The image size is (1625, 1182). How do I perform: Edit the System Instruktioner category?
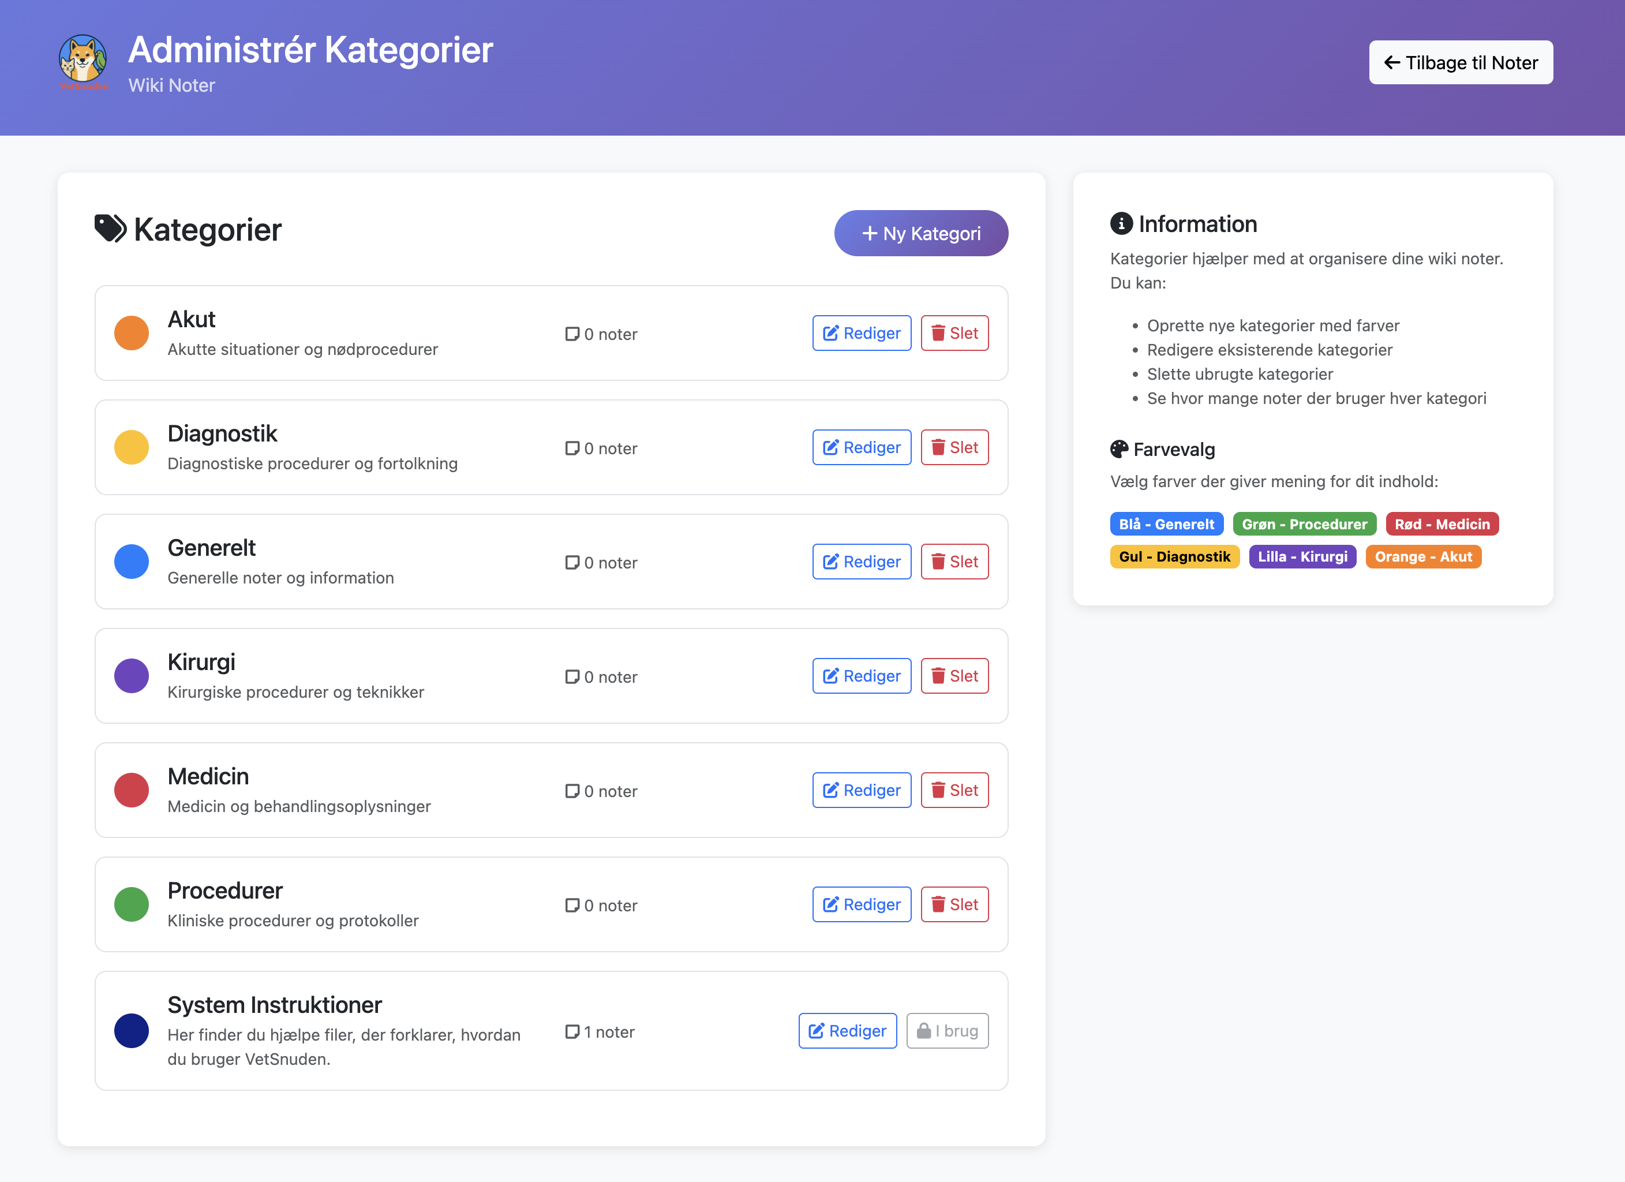[848, 1031]
